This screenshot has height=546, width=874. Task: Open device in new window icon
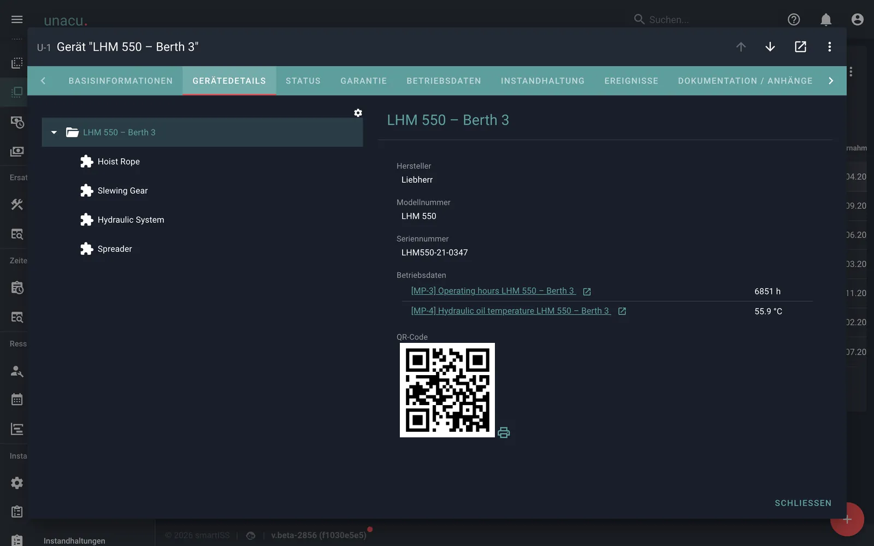pos(800,47)
